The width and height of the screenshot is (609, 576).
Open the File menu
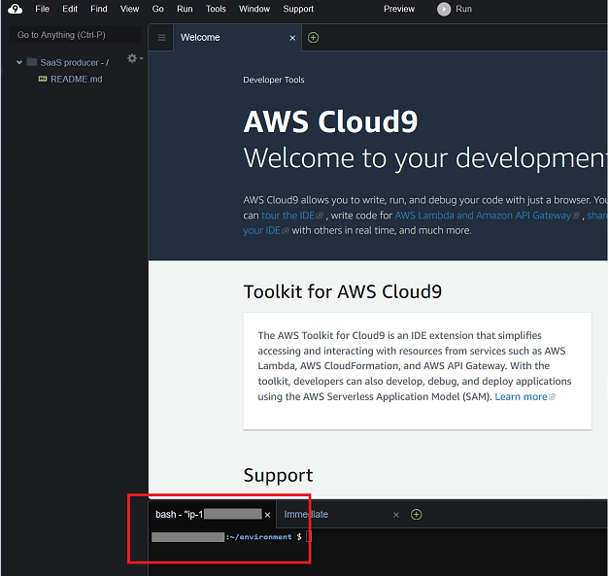point(42,9)
